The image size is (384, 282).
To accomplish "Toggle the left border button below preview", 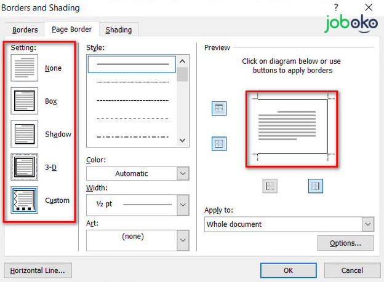I will pyautogui.click(x=270, y=186).
